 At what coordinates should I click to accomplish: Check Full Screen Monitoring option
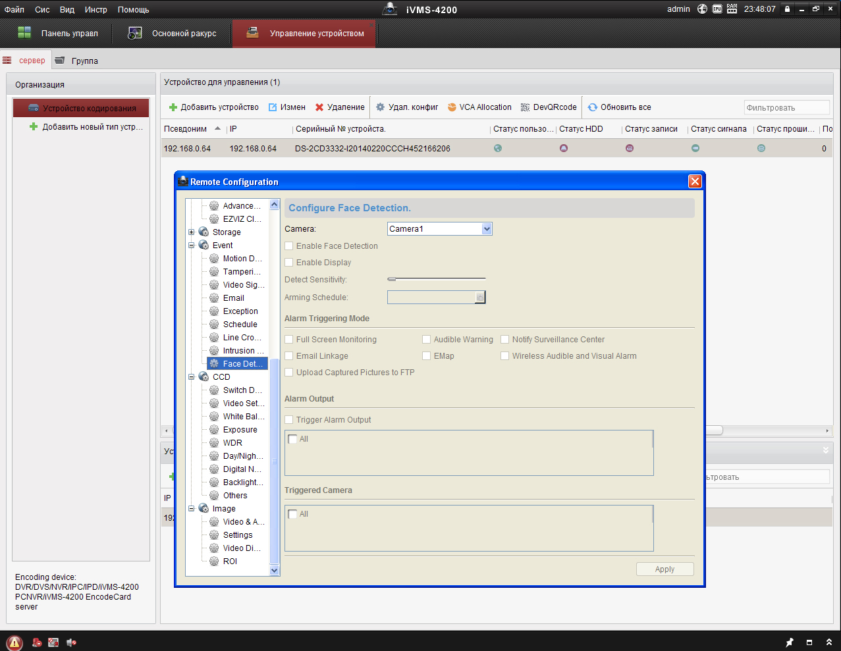(x=288, y=340)
